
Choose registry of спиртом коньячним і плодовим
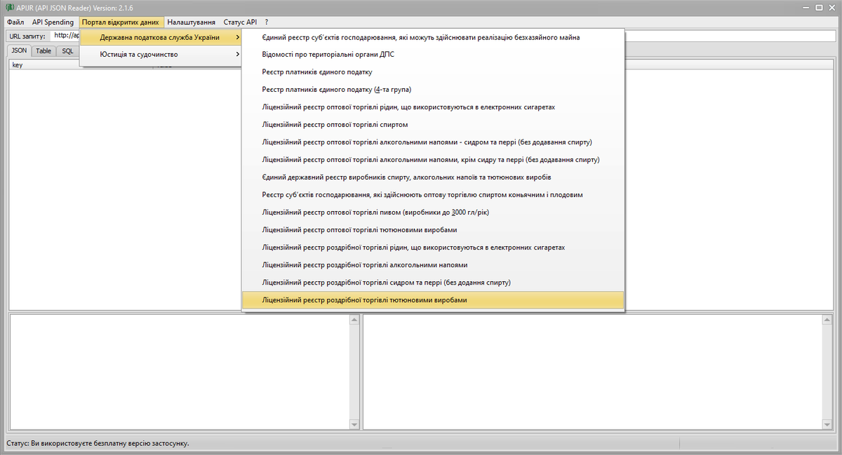(x=432, y=195)
